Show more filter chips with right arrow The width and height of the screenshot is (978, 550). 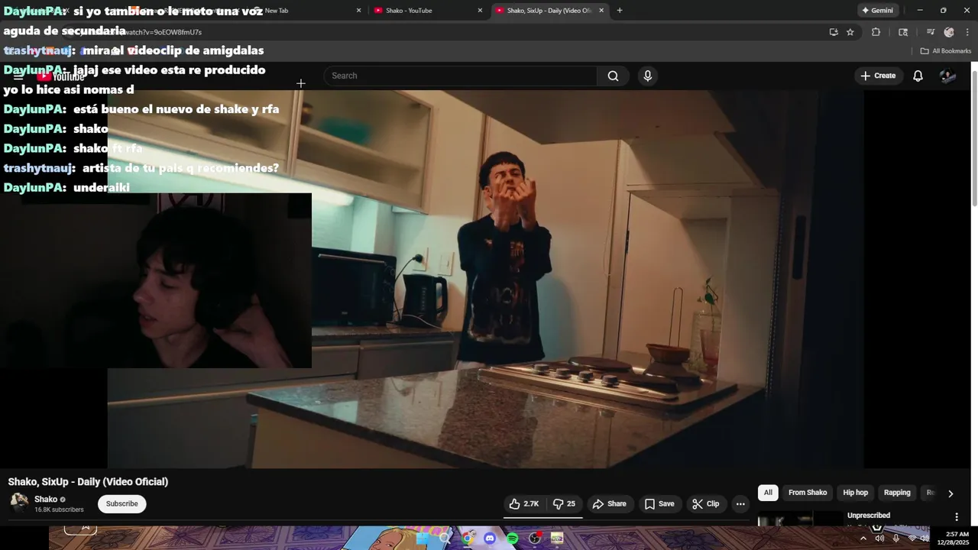point(950,493)
